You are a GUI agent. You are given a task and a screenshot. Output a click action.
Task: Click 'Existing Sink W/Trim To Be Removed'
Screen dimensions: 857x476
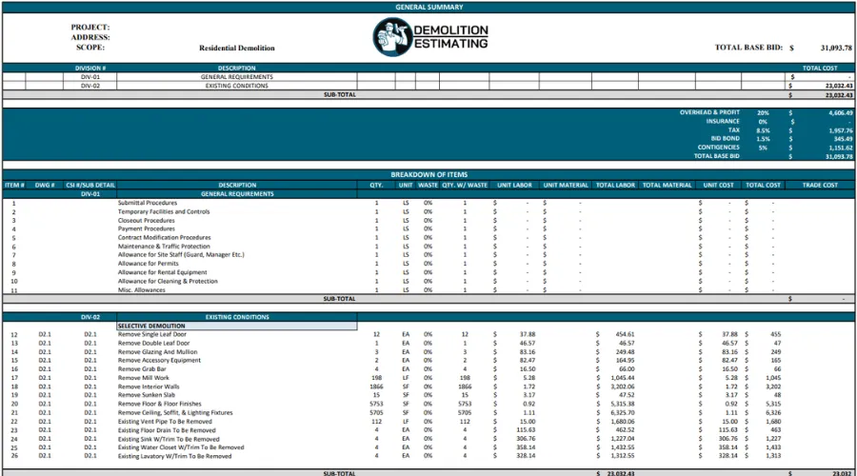pos(169,439)
